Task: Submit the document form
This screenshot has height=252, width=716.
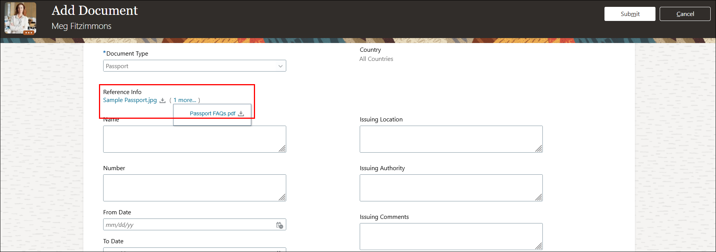Action: point(630,14)
